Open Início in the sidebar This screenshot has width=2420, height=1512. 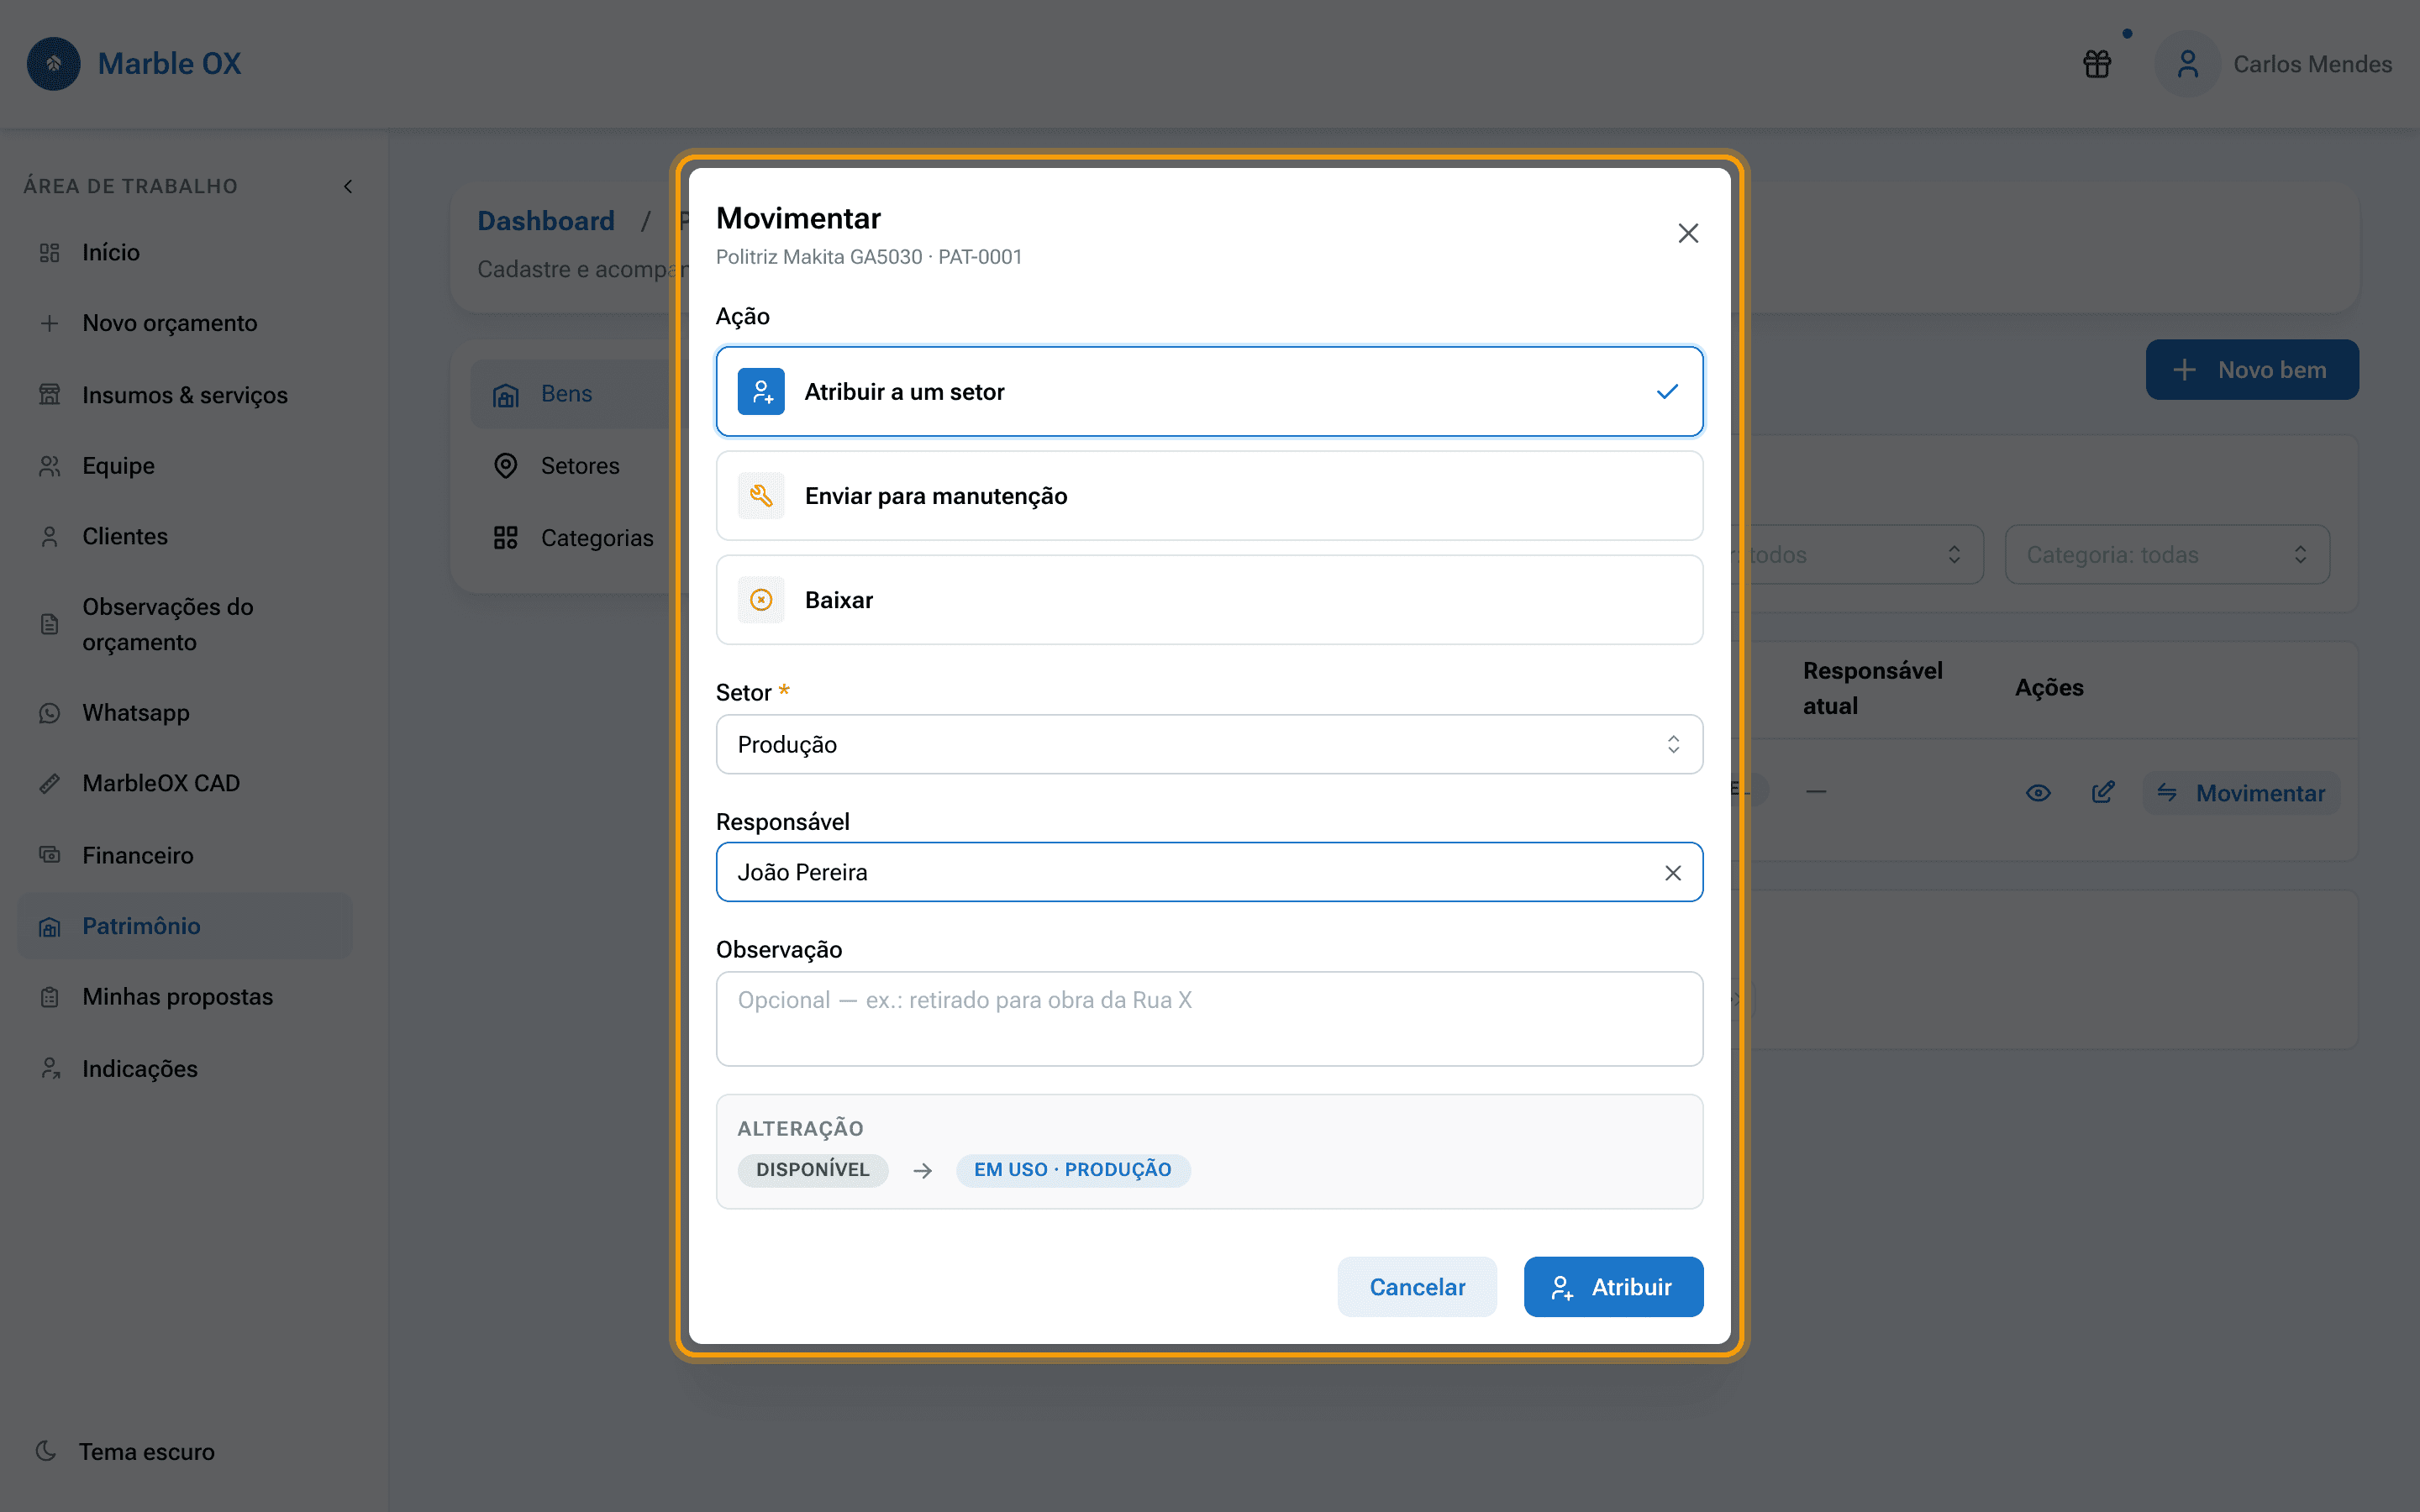click(x=185, y=253)
